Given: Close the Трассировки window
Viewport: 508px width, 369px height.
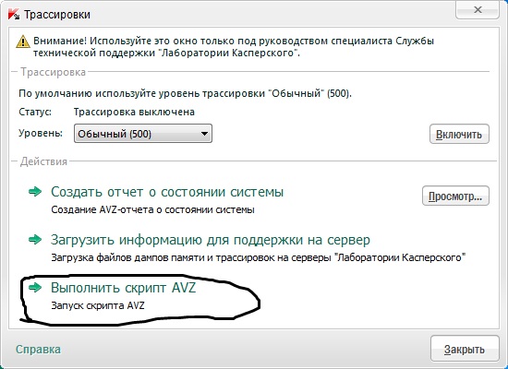Looking at the screenshot, I should point(478,10).
